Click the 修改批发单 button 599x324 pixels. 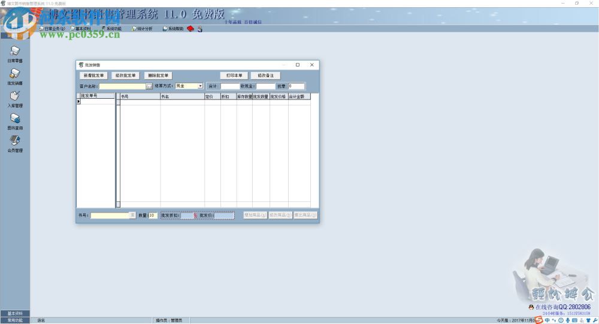click(x=126, y=75)
